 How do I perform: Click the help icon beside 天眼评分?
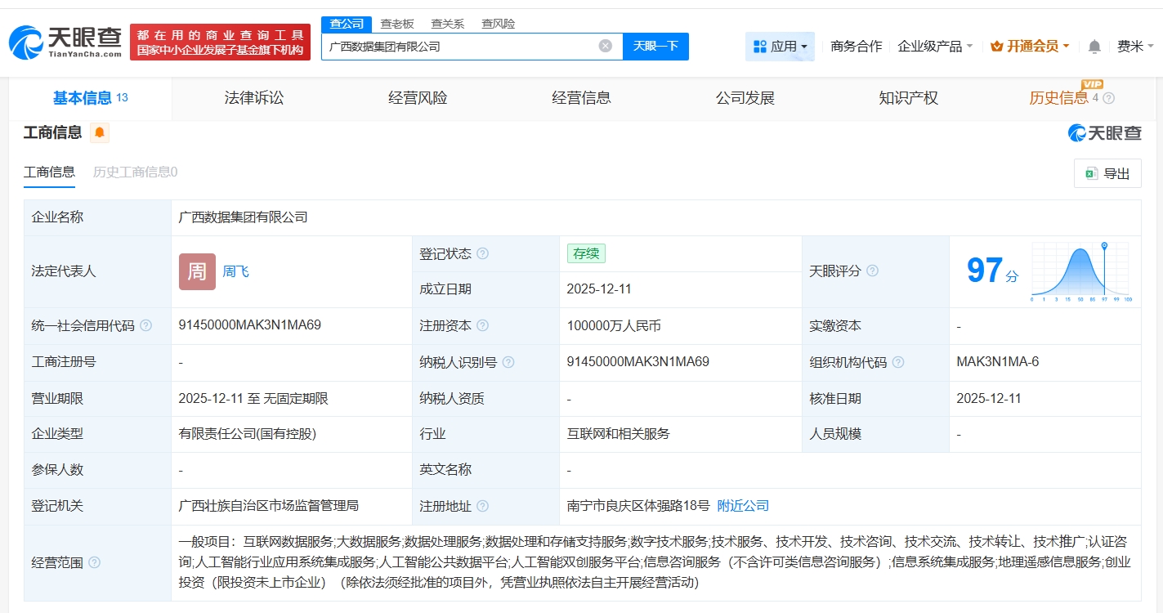point(872,271)
